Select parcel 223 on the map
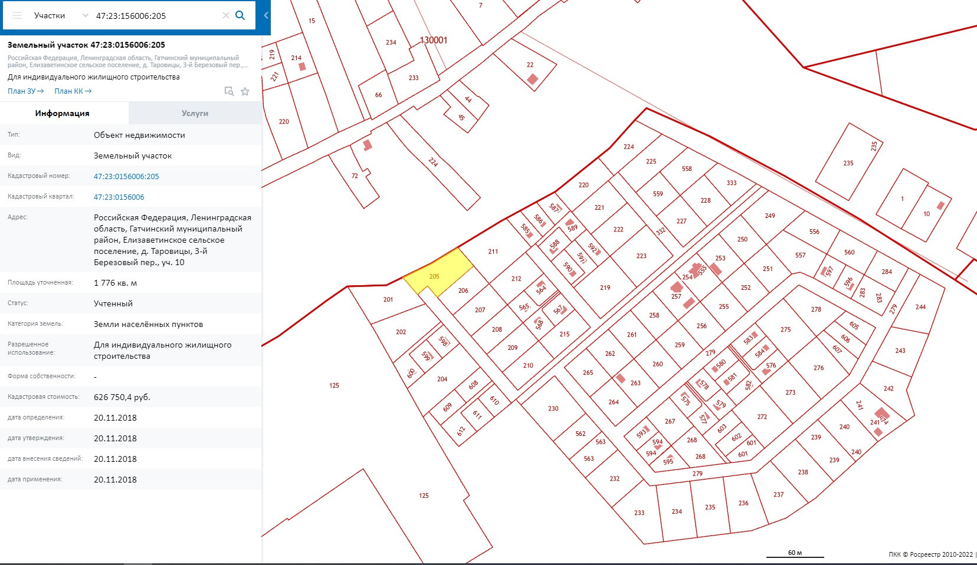This screenshot has height=565, width=977. click(x=641, y=256)
